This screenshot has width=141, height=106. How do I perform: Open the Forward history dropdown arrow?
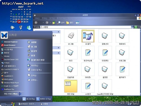(x=50, y=23)
